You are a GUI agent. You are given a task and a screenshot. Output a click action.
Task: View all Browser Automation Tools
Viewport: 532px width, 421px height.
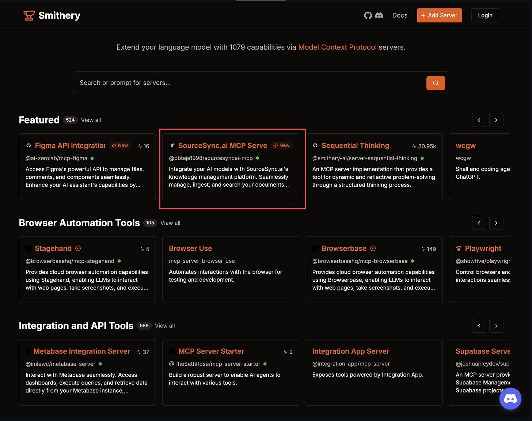(x=170, y=223)
